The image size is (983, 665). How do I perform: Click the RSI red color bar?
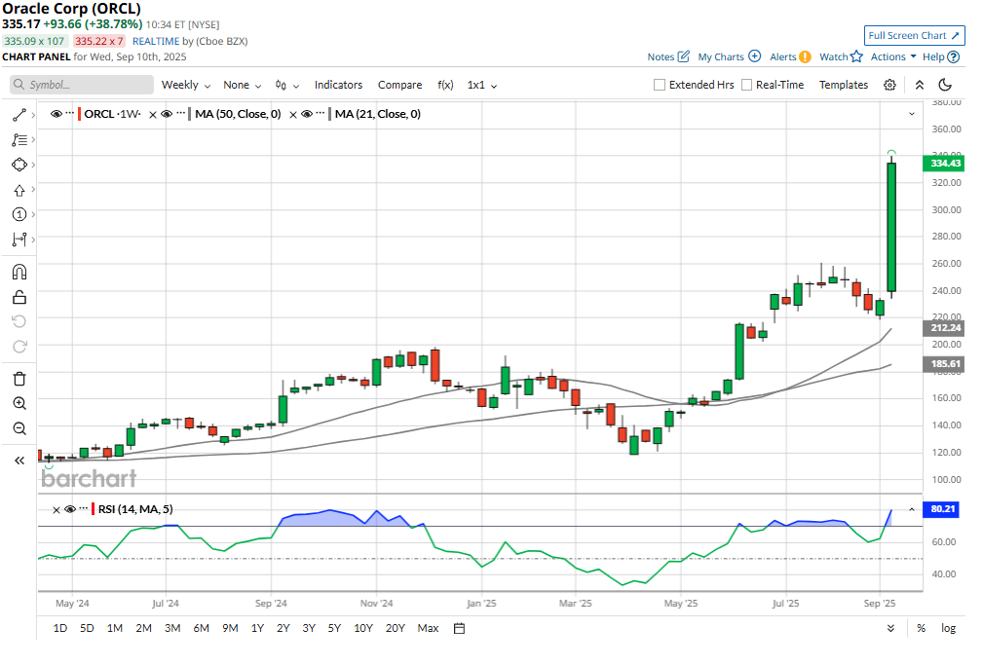(x=94, y=509)
